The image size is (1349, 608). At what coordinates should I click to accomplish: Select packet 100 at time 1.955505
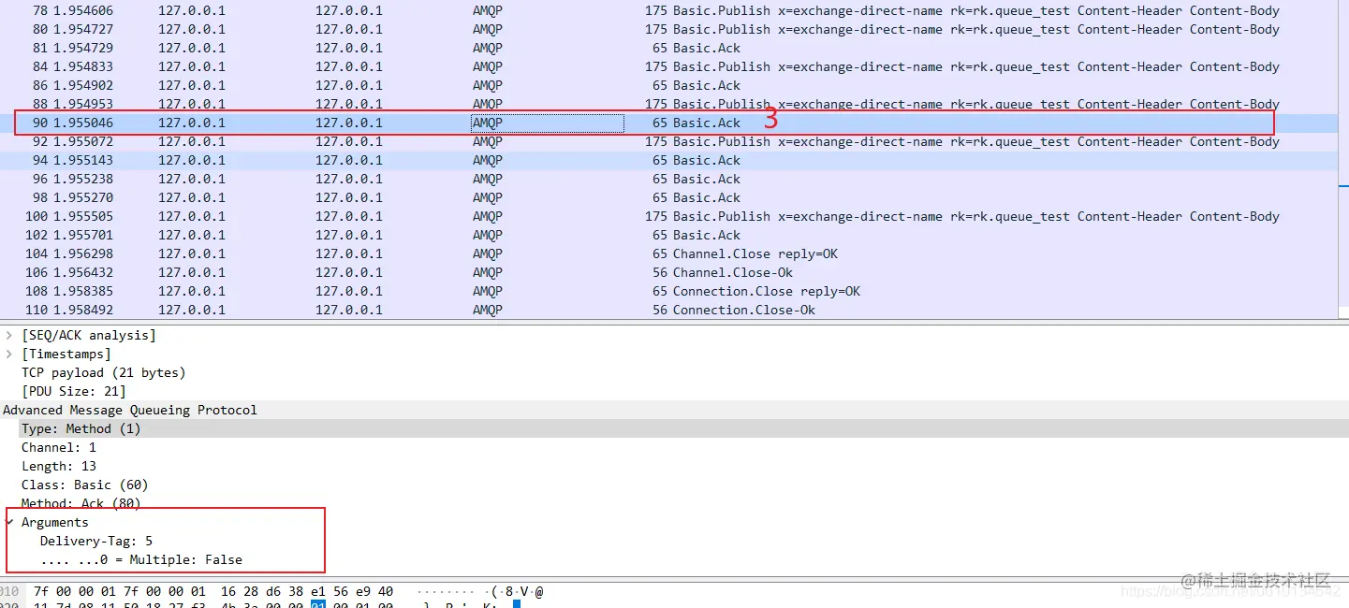pyautogui.click(x=668, y=216)
